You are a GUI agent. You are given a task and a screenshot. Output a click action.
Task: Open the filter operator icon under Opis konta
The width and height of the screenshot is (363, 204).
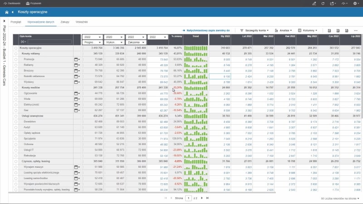click(23, 42)
